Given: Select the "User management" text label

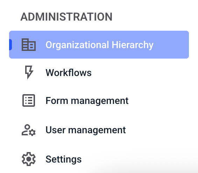Looking at the screenshot, I should pyautogui.click(x=86, y=130).
